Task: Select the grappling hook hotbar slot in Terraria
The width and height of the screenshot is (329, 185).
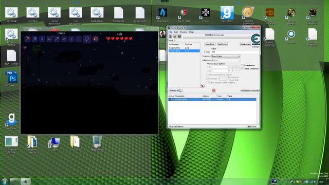Action: pyautogui.click(x=87, y=39)
